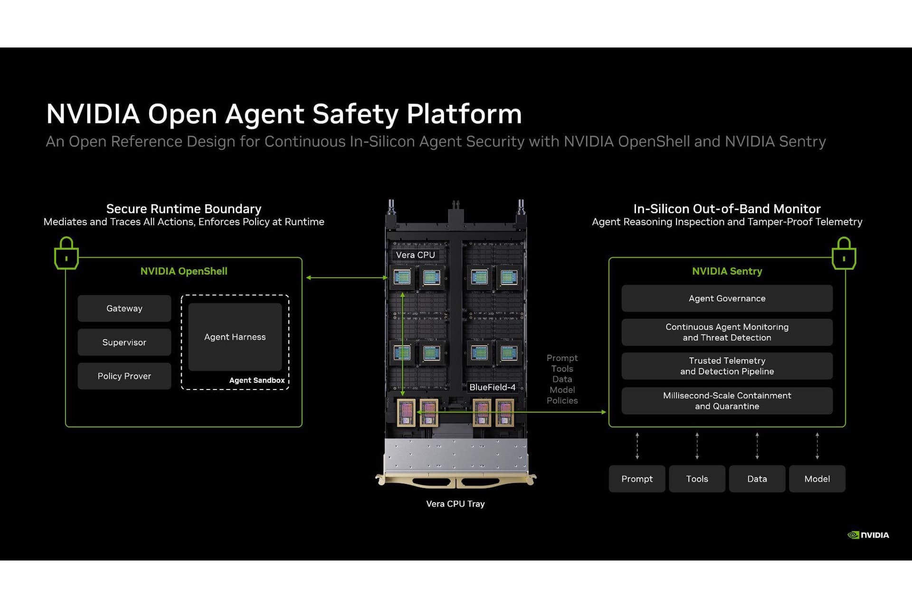The width and height of the screenshot is (912, 608).
Task: Click the padlock icon above NVIDIA OpenShell
Action: [66, 253]
